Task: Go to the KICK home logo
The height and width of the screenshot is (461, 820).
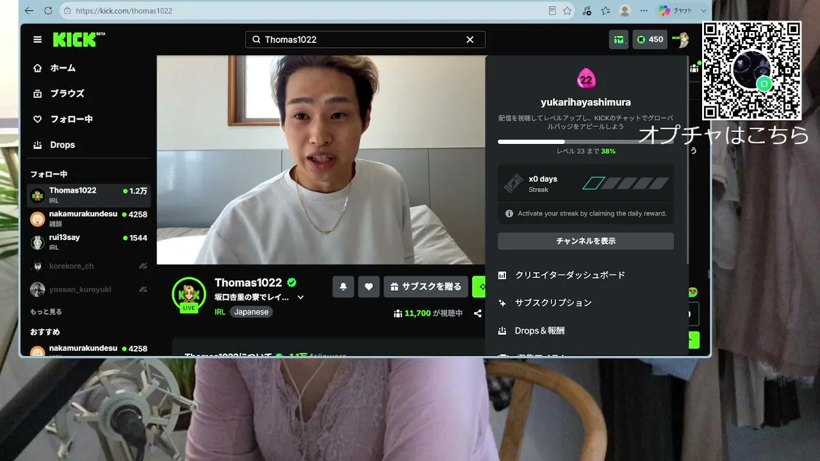Action: (x=79, y=39)
